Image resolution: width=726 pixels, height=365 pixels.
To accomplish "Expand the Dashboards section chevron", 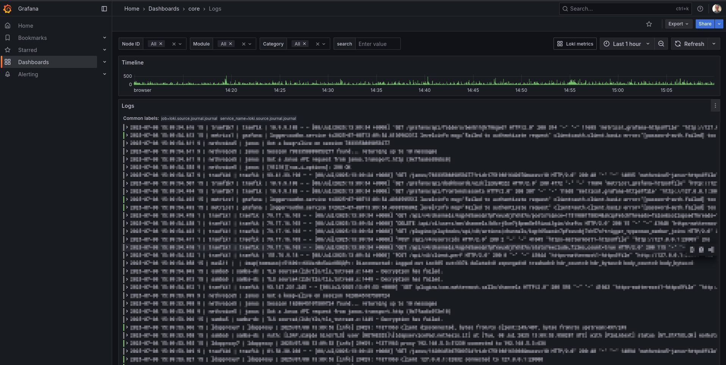I will pyautogui.click(x=105, y=62).
